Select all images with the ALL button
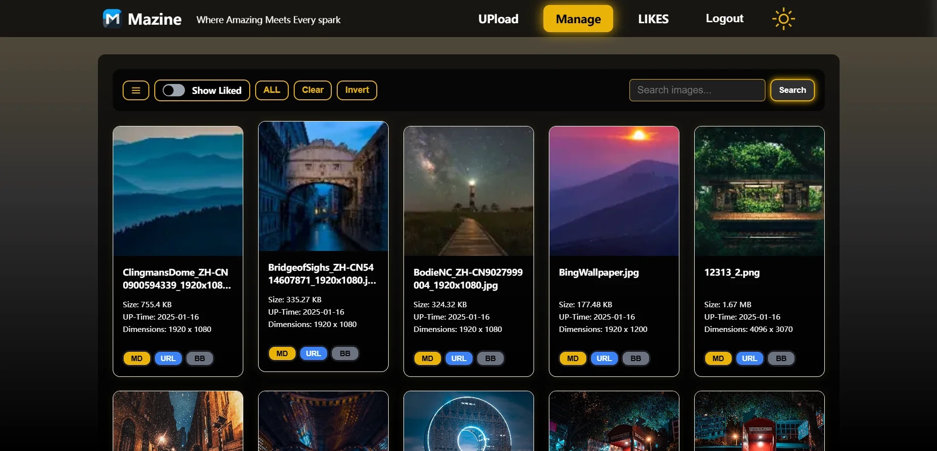This screenshot has height=451, width=937. [272, 90]
